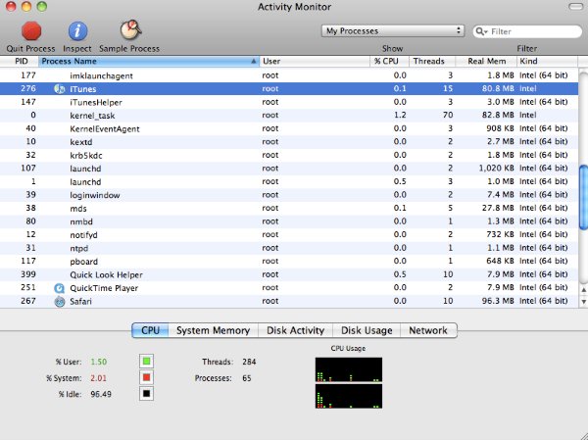This screenshot has width=588, height=440.
Task: Sort by the Kind column header
Action: point(547,61)
